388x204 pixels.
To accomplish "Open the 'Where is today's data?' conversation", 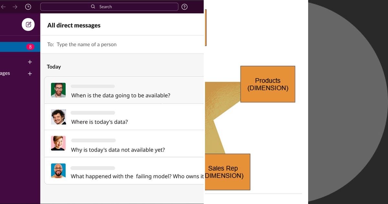I will [100, 122].
